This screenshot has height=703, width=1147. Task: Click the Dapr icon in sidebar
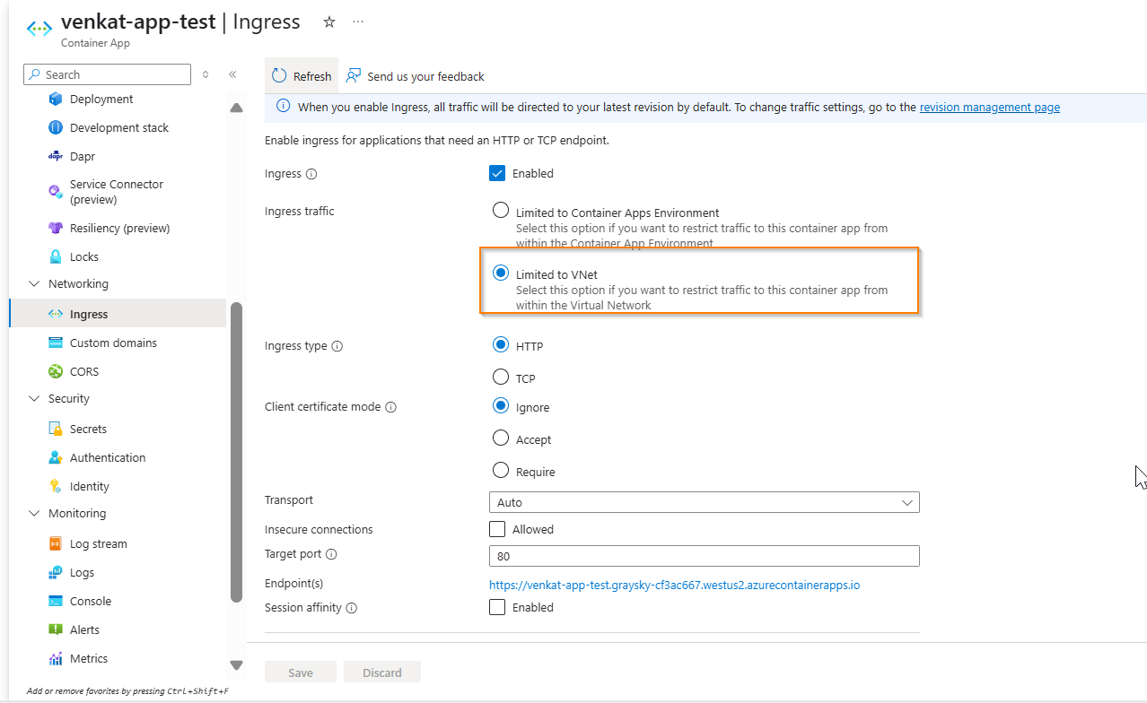pos(55,157)
